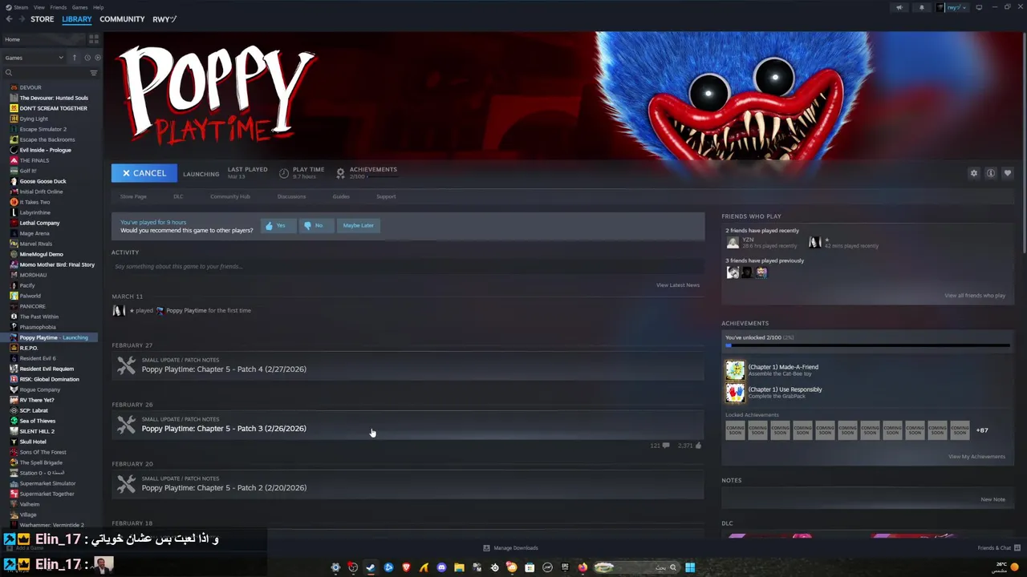This screenshot has width=1027, height=577.
Task: Open the DLC tab
Action: [x=178, y=196]
